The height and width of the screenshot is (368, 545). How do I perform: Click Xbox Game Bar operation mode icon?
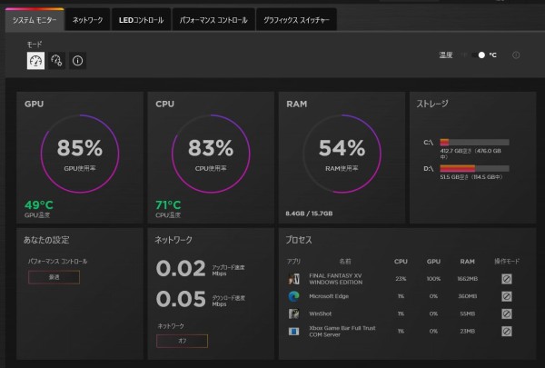[506, 331]
